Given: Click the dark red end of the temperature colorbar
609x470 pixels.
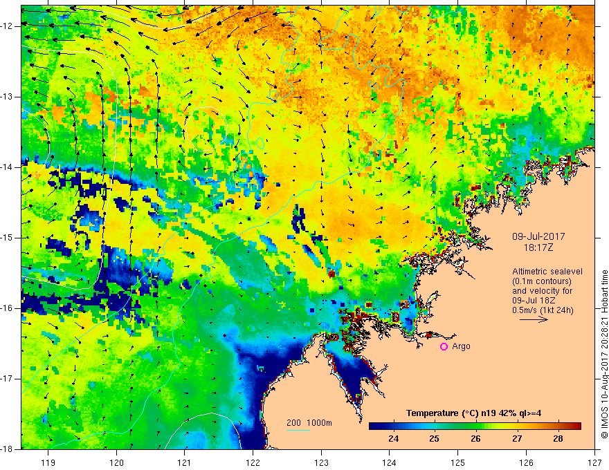Looking at the screenshot, I should coord(577,426).
